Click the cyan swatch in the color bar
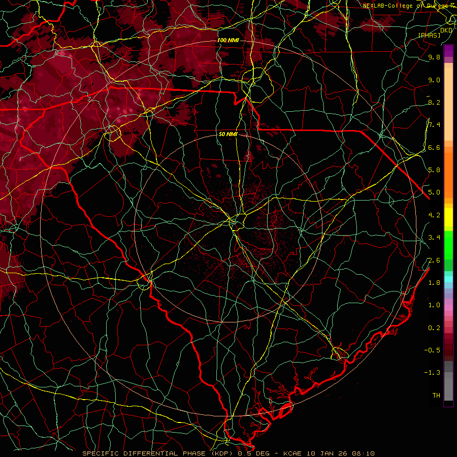This screenshot has width=457, height=457. pyautogui.click(x=448, y=279)
